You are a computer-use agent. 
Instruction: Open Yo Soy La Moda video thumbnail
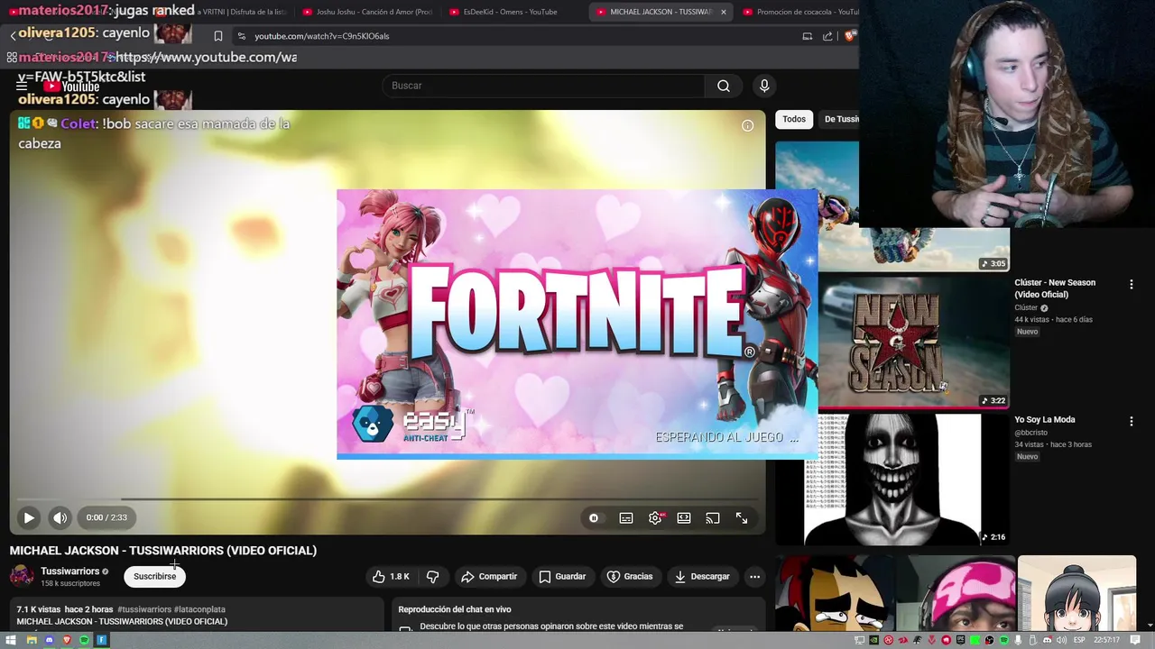tap(892, 480)
